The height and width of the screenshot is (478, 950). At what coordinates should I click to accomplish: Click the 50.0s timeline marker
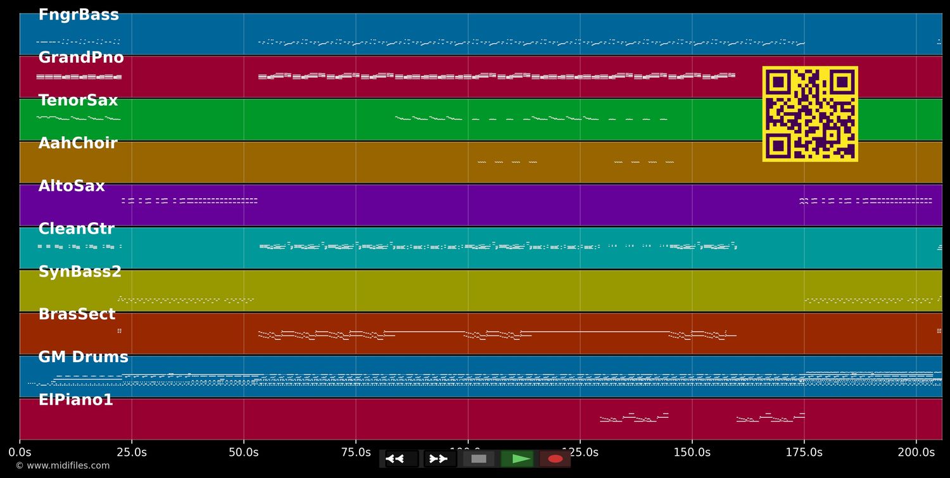[244, 452]
